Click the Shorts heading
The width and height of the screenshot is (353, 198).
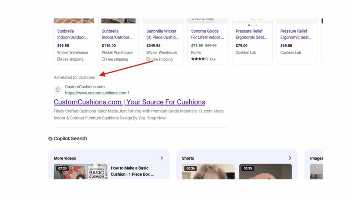(188, 158)
